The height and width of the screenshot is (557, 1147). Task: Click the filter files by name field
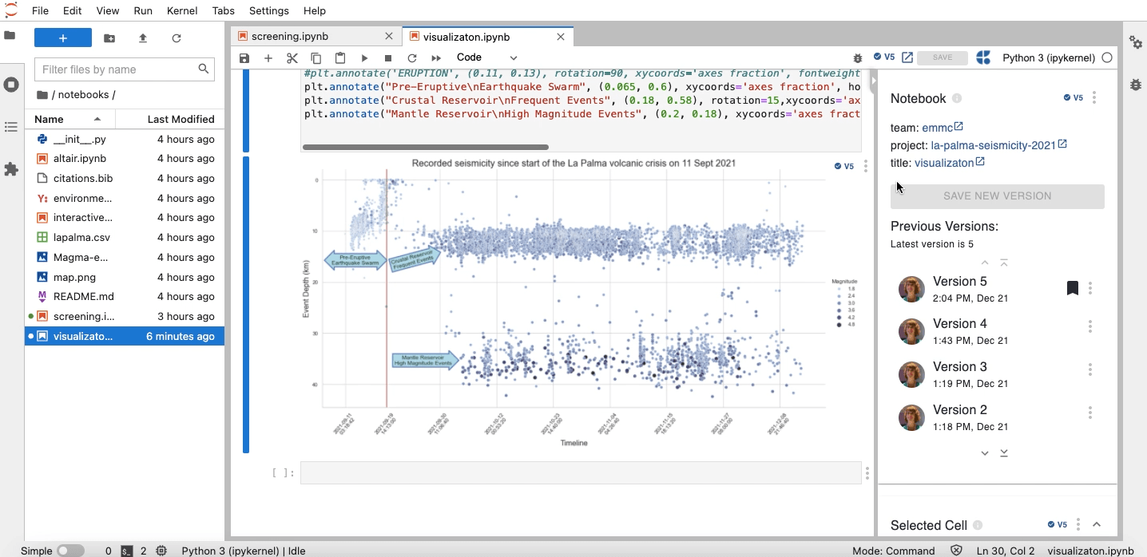pos(125,69)
